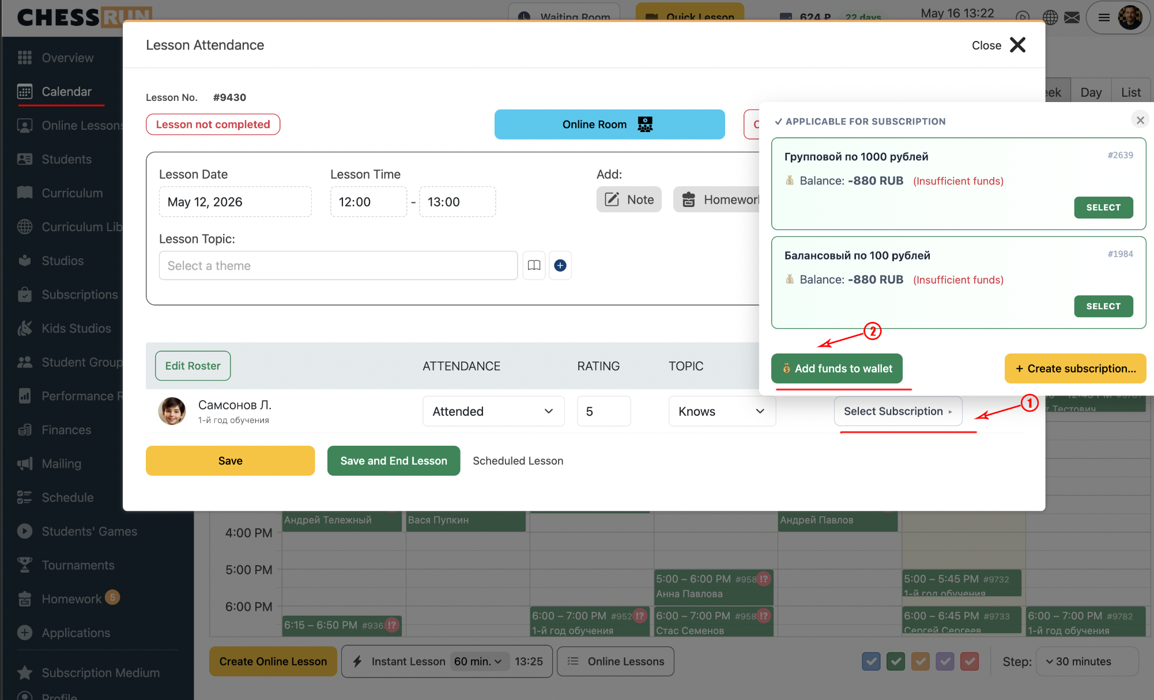Open Curriculum Library globe icon
This screenshot has width=1154, height=700.
(x=25, y=227)
